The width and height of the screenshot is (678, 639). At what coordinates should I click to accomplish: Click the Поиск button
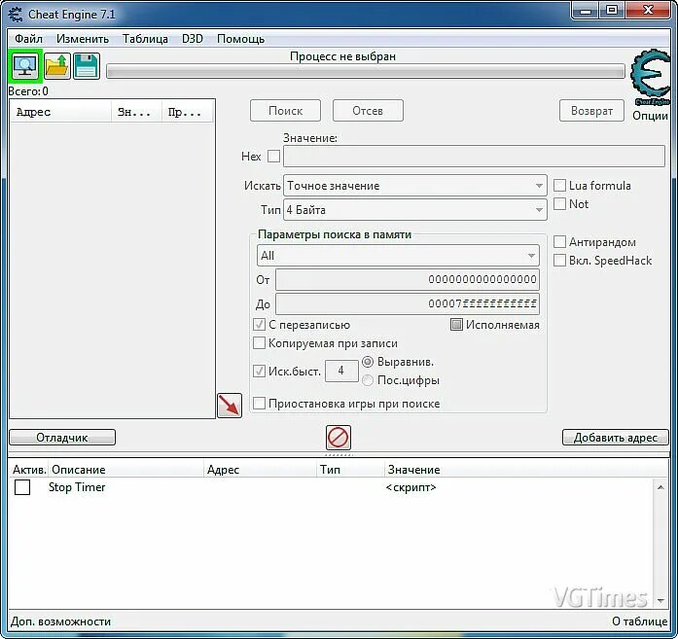[x=285, y=111]
